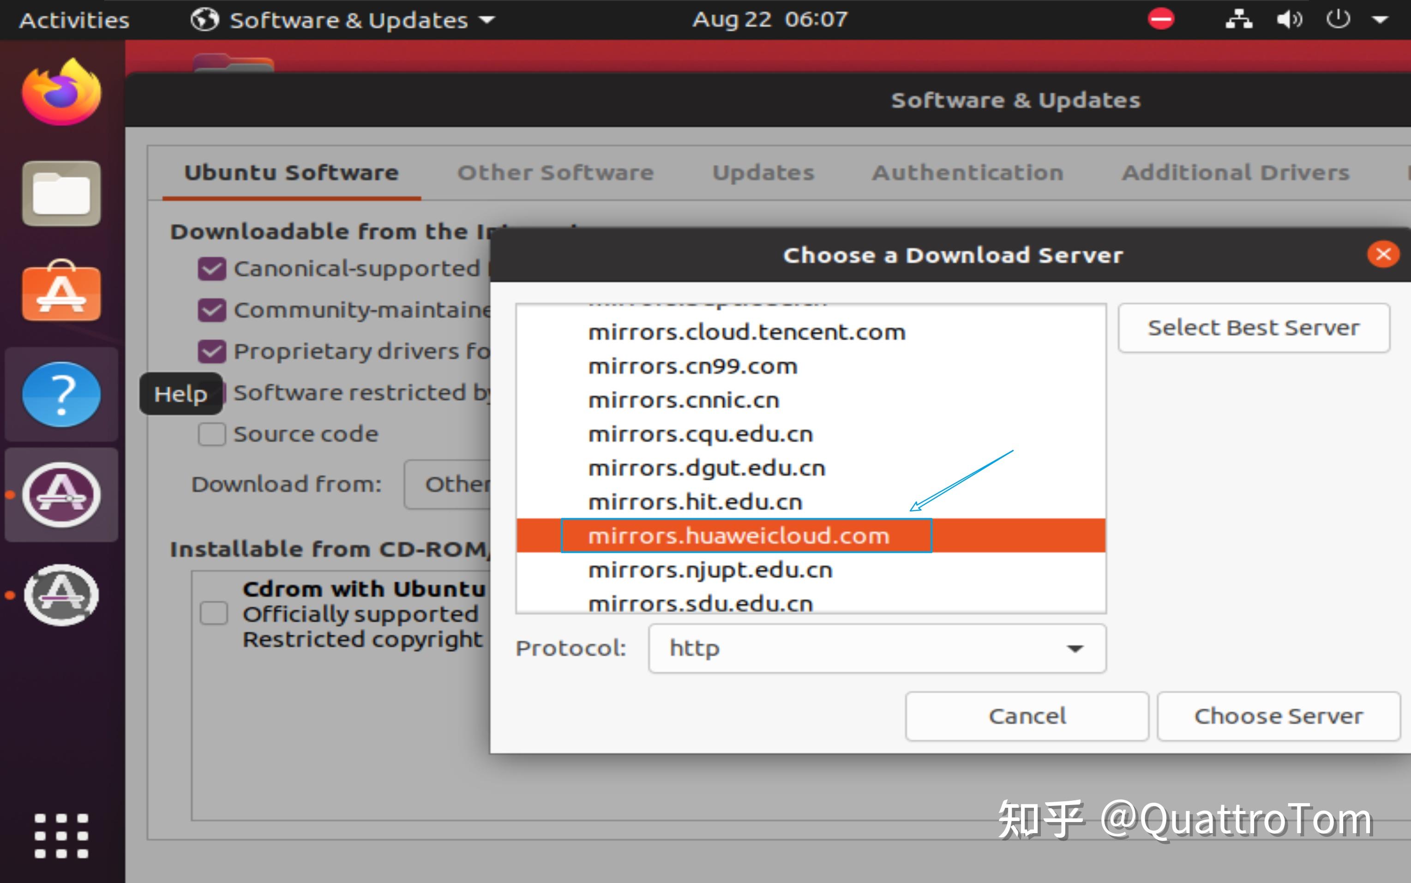Screen dimensions: 1411x883
Task: Toggle Community-maintained software checkbox
Action: tap(211, 310)
